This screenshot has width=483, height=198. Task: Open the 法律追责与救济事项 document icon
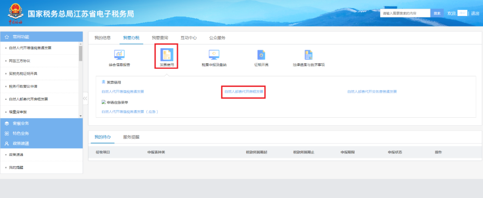[x=309, y=55]
